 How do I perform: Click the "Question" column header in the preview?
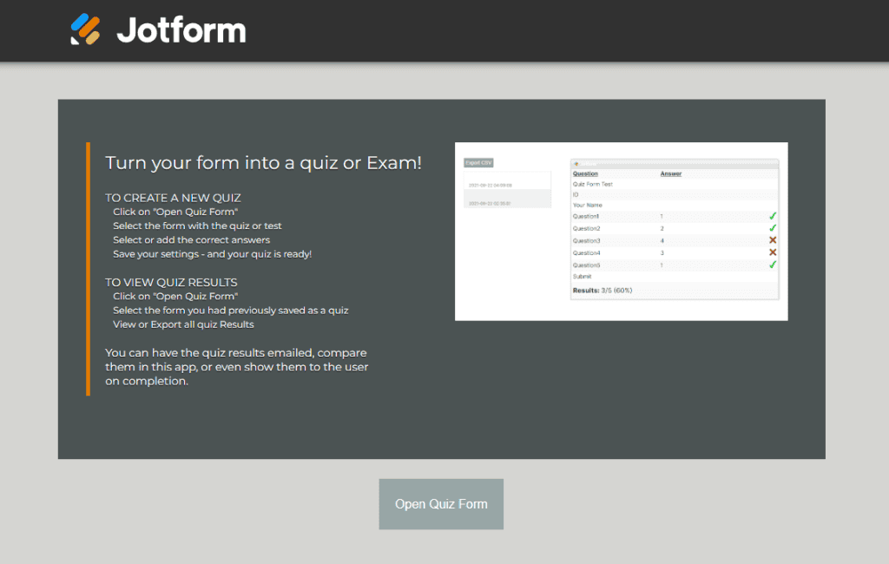585,174
